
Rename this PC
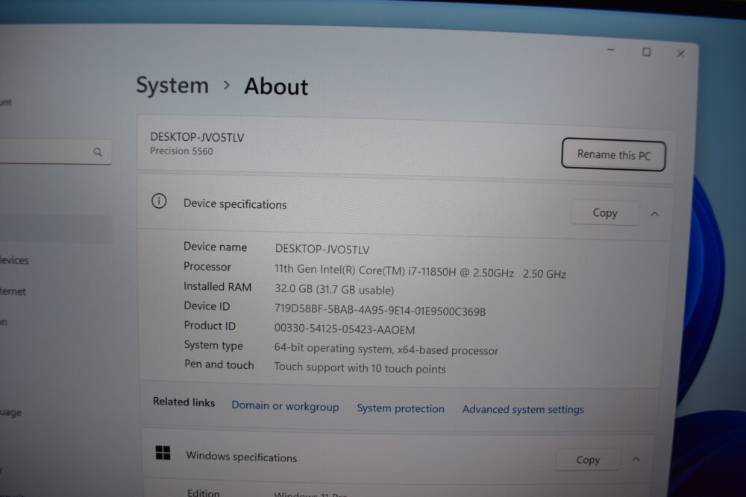point(613,154)
